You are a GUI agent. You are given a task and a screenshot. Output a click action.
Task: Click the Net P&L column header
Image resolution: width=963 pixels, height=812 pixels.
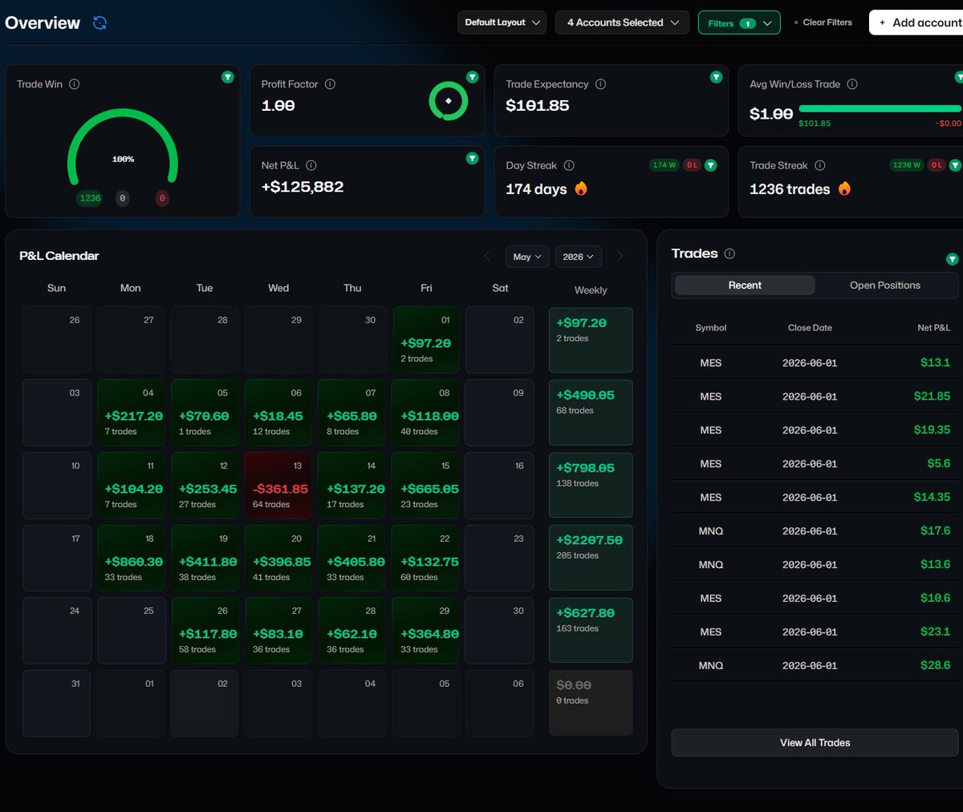point(933,328)
